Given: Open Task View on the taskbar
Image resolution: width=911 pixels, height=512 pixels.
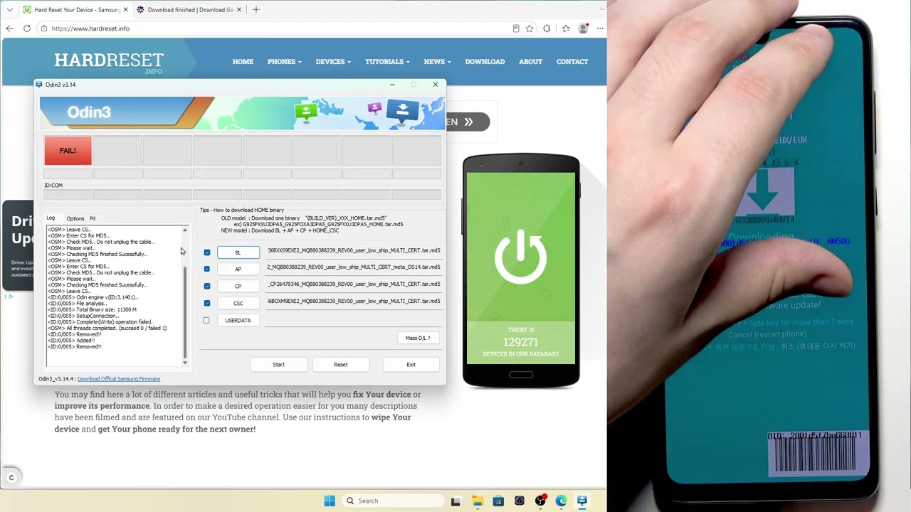Looking at the screenshot, I should pos(455,501).
